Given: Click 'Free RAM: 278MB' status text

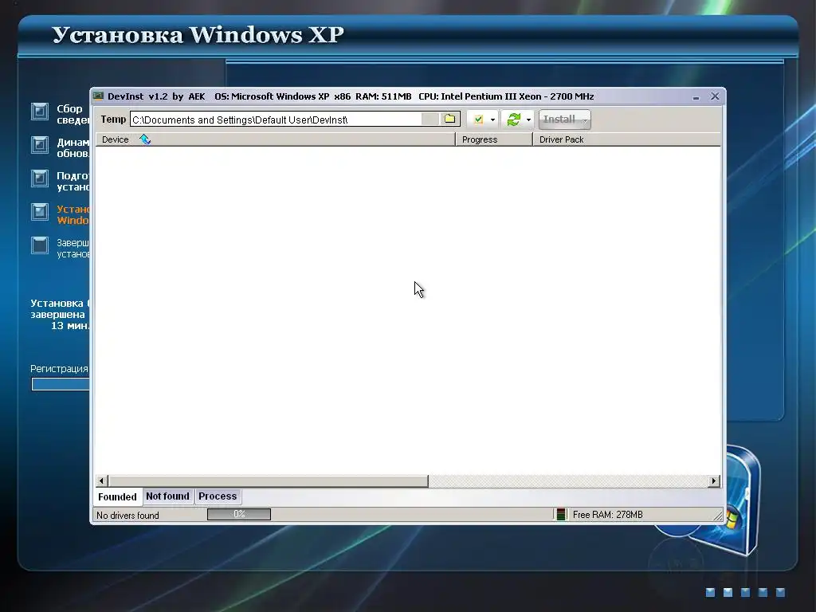Looking at the screenshot, I should (x=607, y=515).
